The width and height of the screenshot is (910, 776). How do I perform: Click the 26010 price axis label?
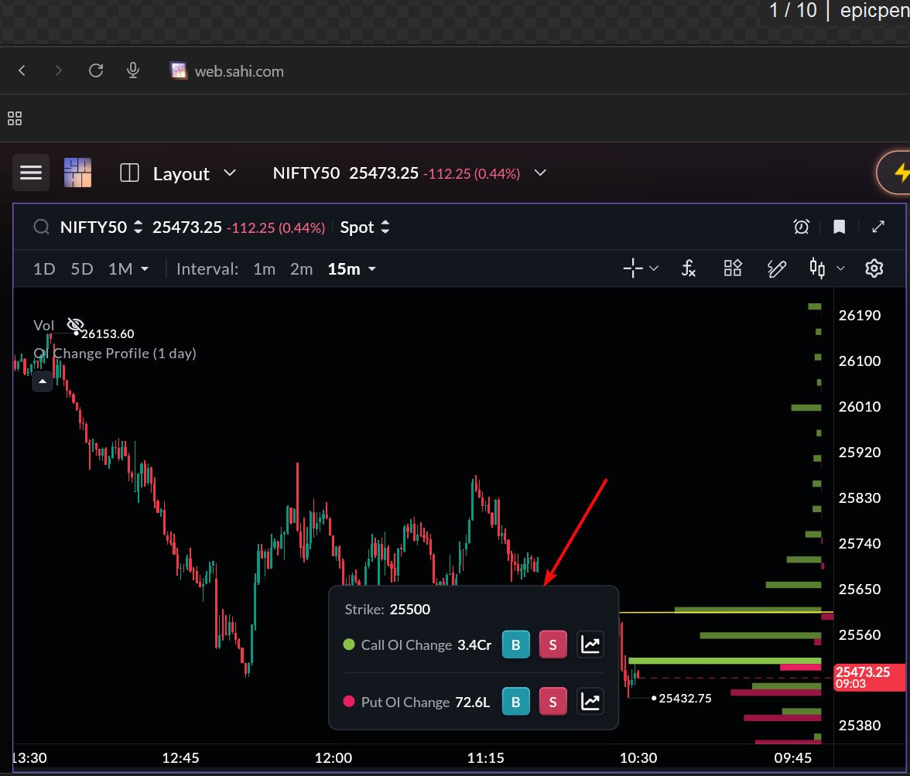click(860, 406)
